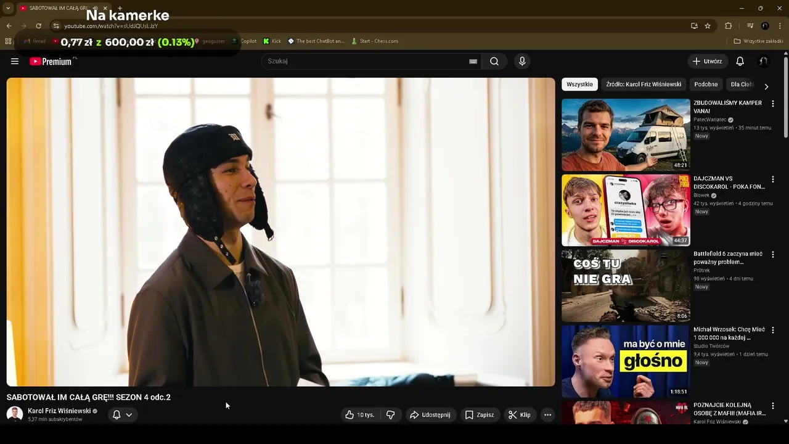The image size is (789, 444).
Task: Open Start - Chess.com bookmark
Action: pos(374,41)
